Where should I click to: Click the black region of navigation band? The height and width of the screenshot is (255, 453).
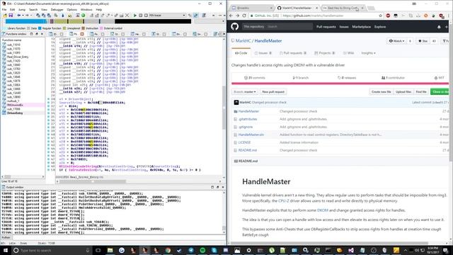pyautogui.click(x=153, y=21)
